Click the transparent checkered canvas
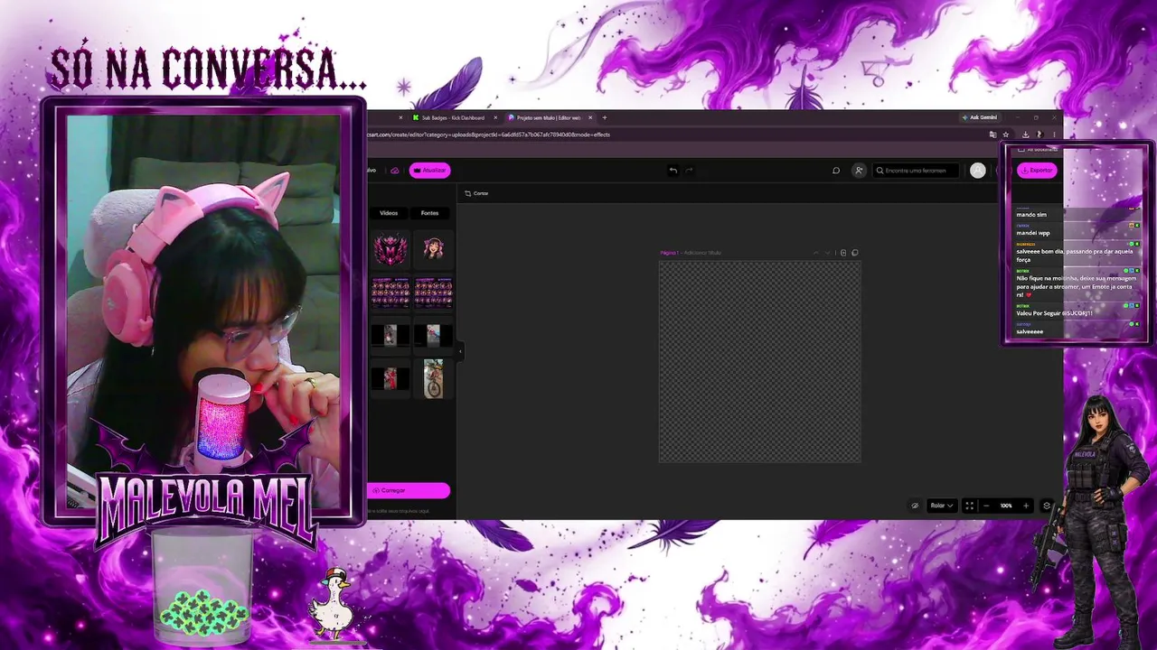 coord(759,361)
